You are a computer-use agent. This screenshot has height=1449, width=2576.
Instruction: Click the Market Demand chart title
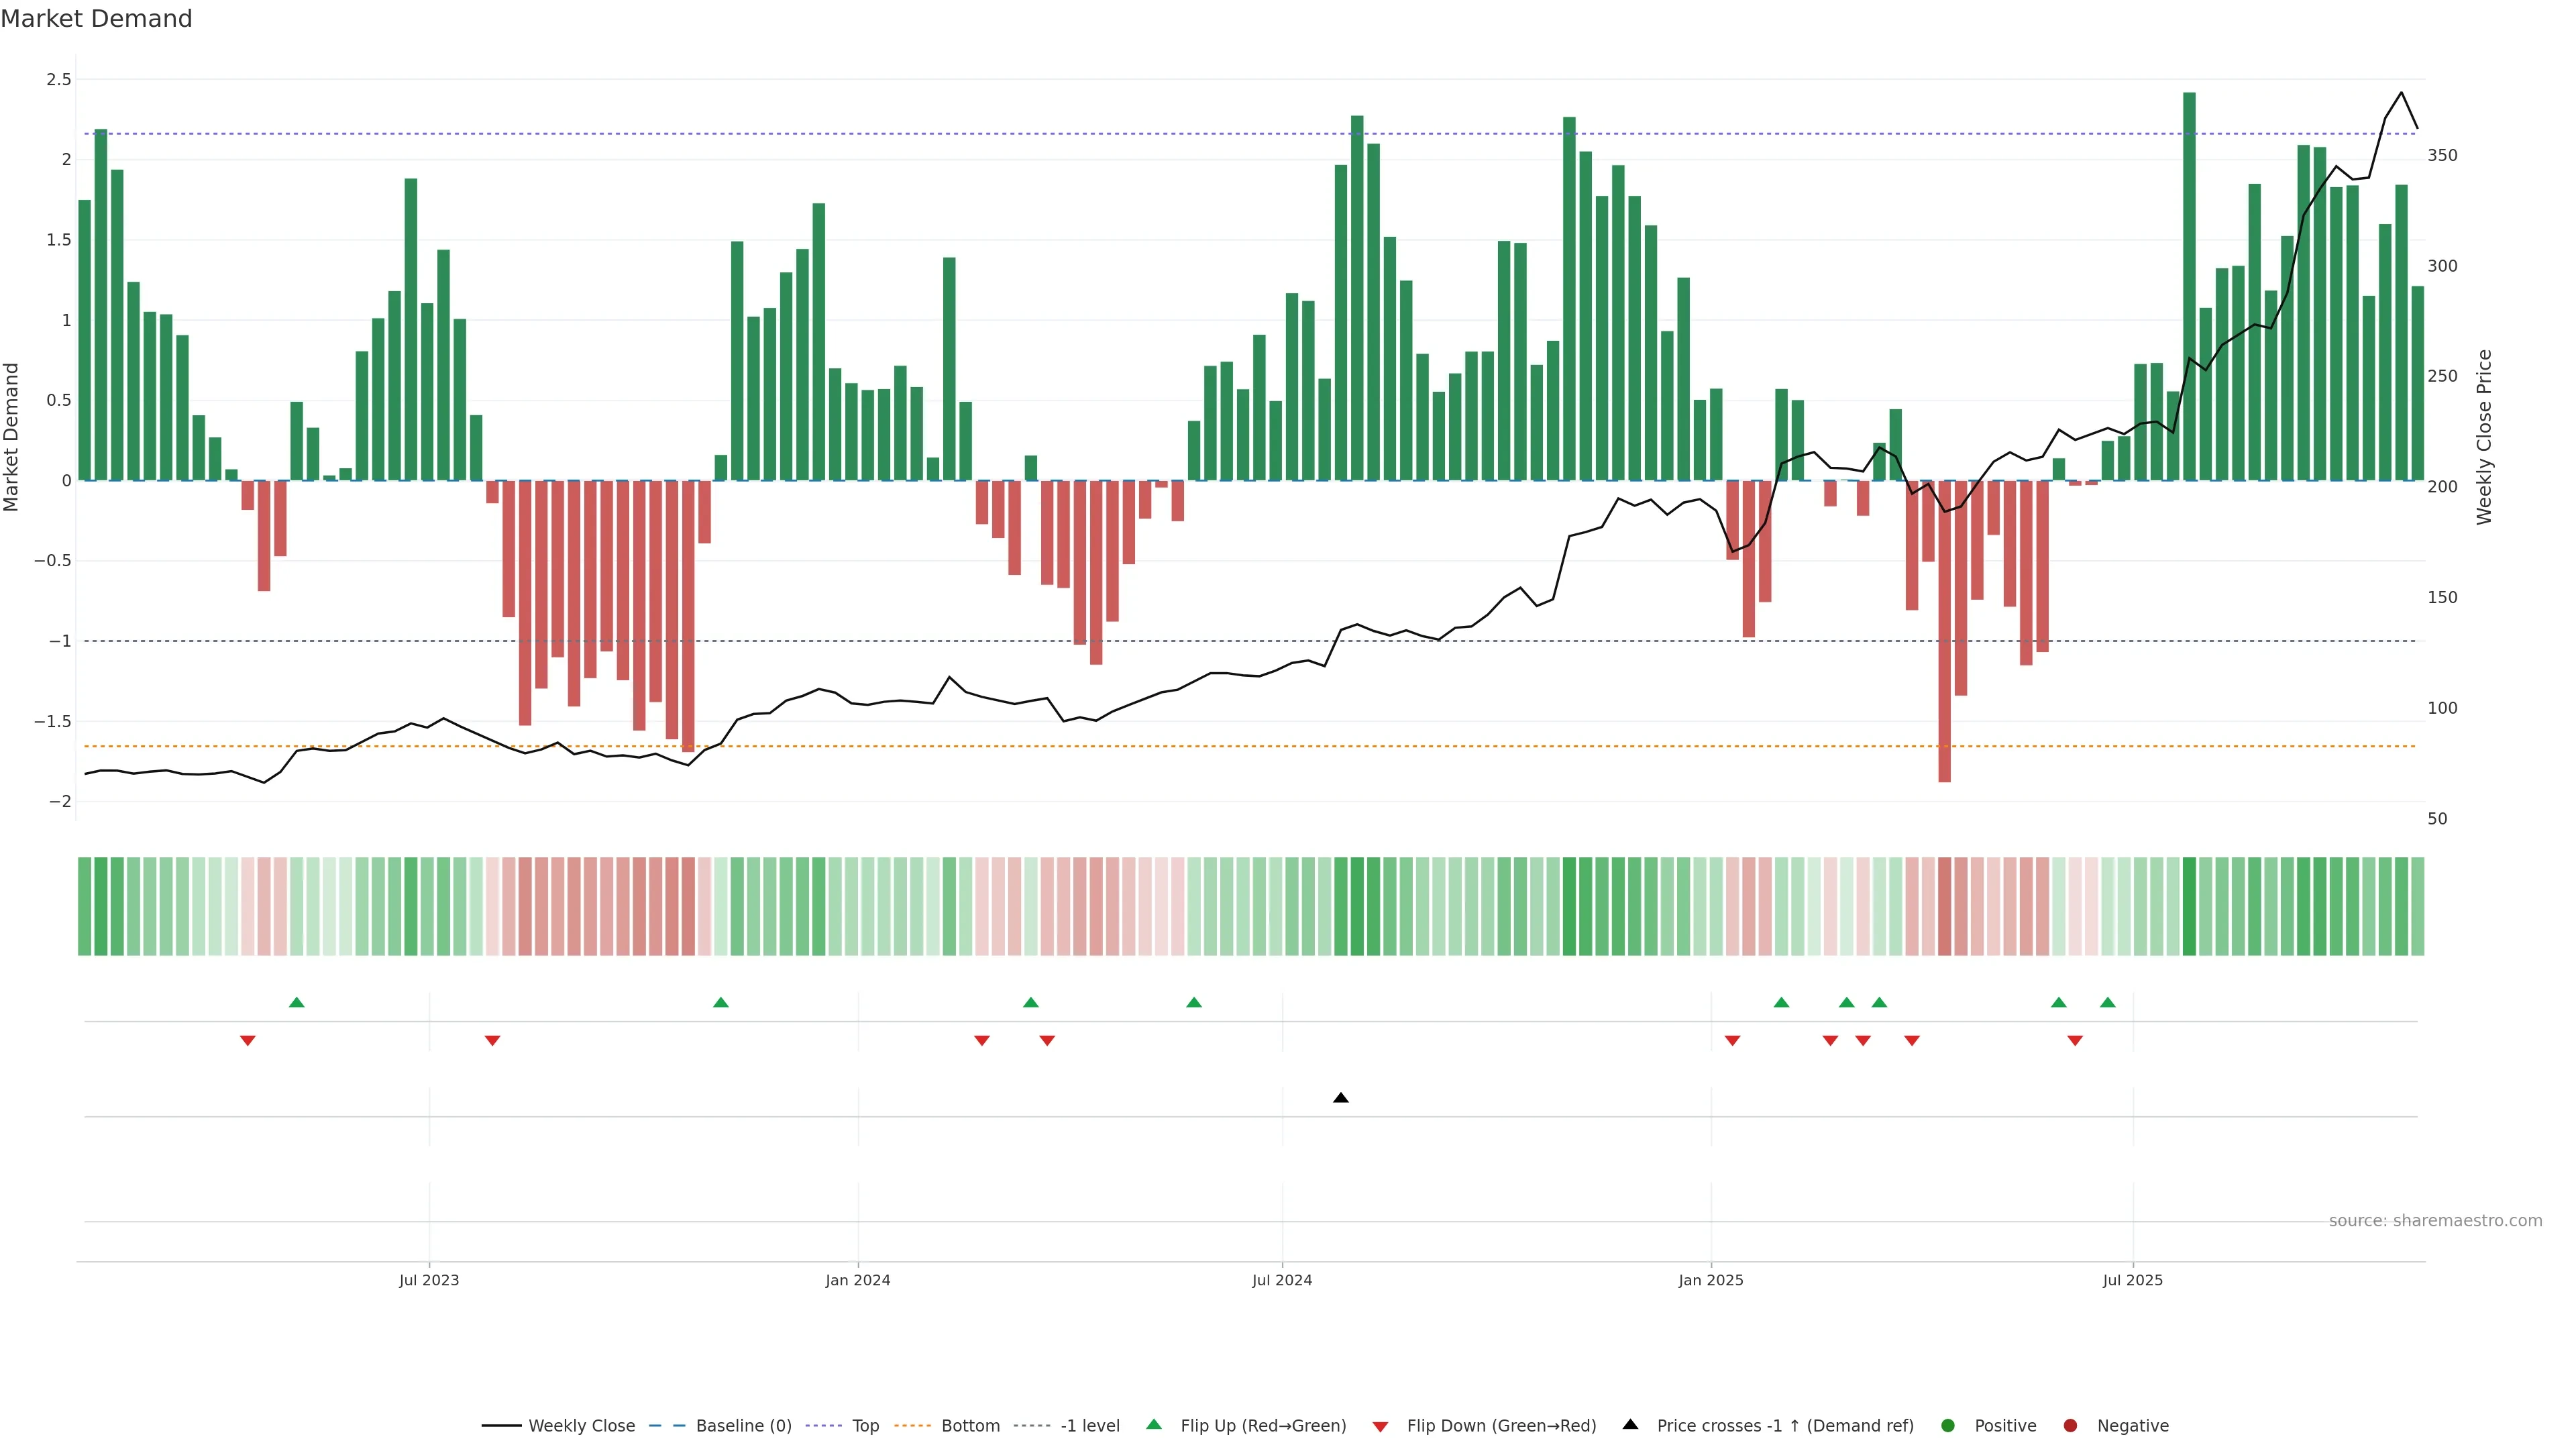[96, 19]
